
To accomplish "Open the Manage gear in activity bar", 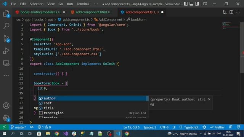I will [6, 118].
